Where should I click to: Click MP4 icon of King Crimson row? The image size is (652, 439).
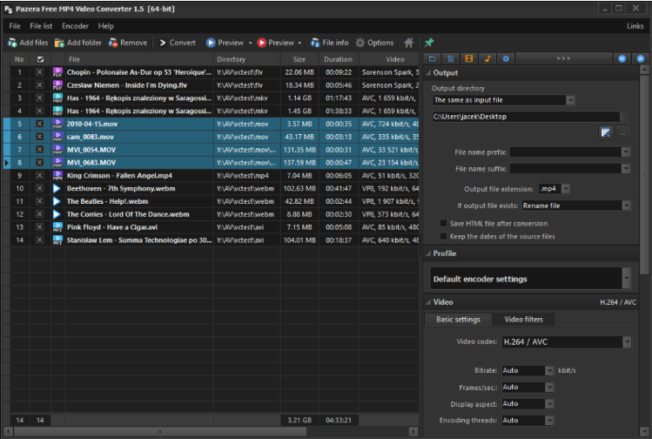coord(57,176)
